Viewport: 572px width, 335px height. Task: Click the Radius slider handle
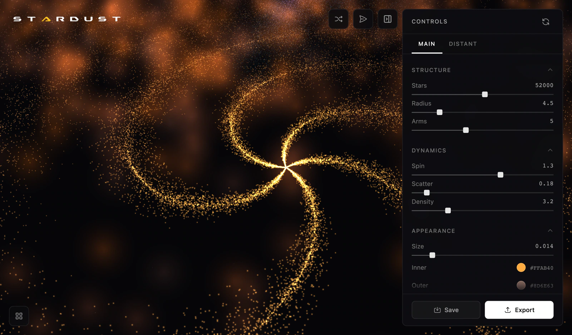[x=440, y=112]
